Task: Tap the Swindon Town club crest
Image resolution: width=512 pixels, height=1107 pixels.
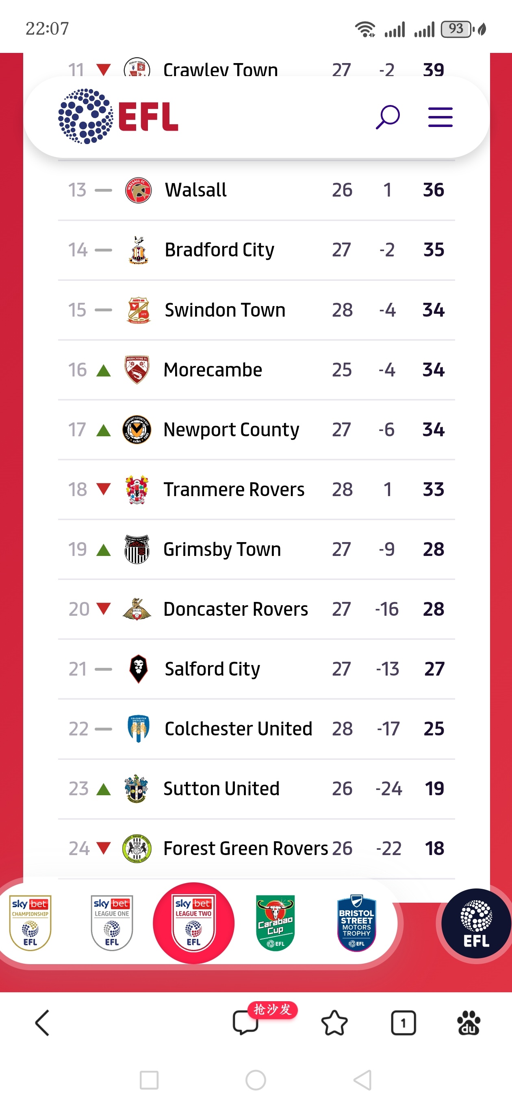Action: (138, 310)
